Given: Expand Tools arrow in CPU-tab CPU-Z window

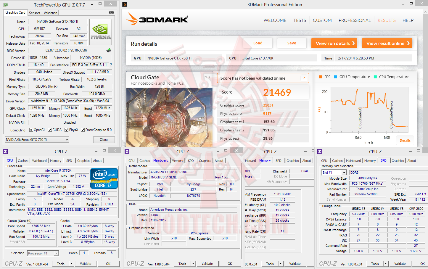Looking at the screenshot, I should coord(71,264).
